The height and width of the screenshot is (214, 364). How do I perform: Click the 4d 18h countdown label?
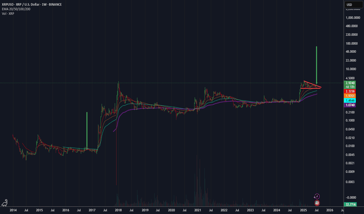[x=350, y=87]
